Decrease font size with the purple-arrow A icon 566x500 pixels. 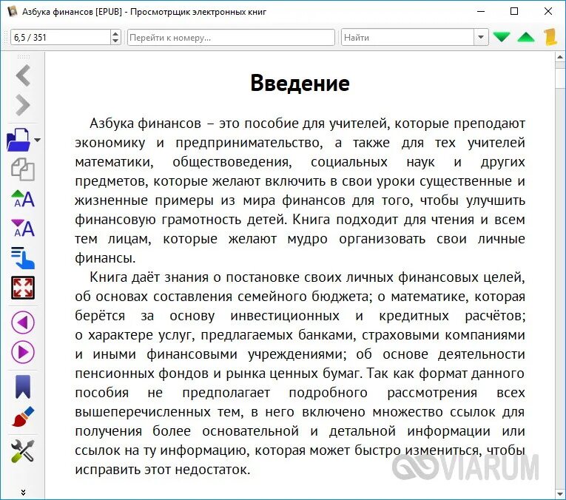[x=23, y=229]
